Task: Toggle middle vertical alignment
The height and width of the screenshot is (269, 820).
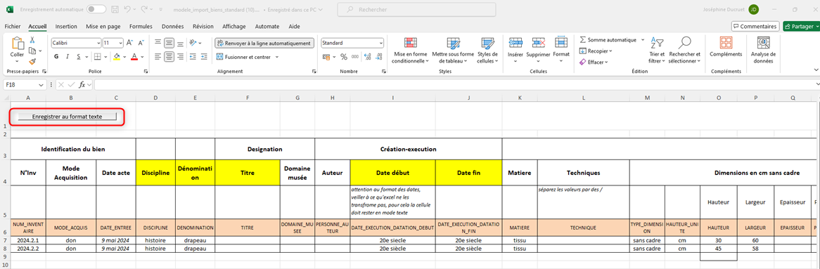Action: point(169,43)
